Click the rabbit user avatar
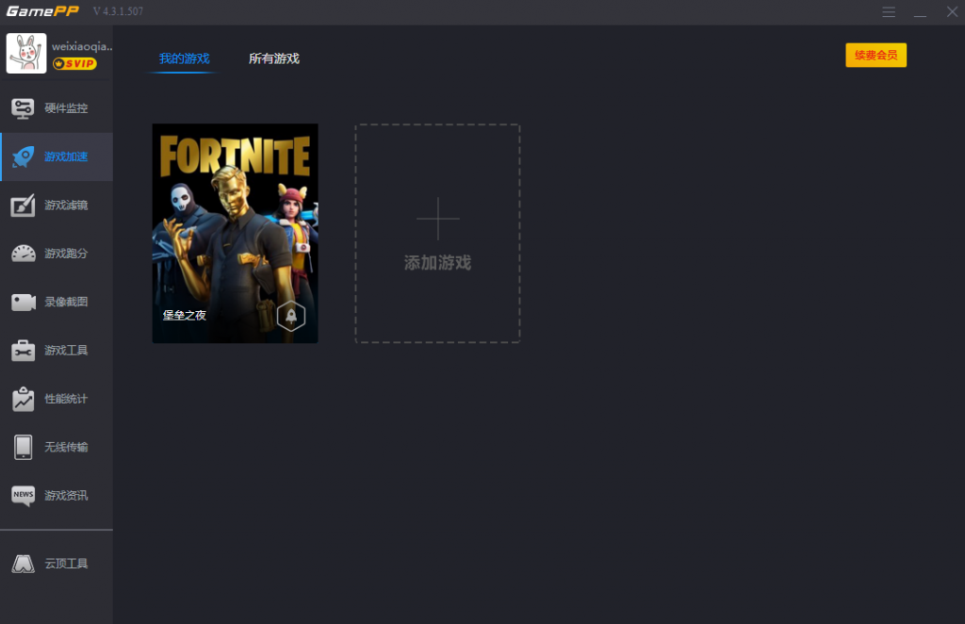Image resolution: width=965 pixels, height=624 pixels. [25, 54]
